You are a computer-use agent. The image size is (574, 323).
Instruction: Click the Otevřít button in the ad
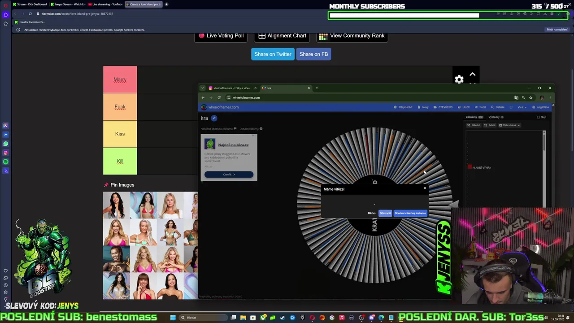pos(229,175)
